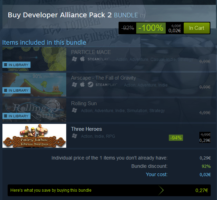Click the Three Heroes game thumbnail

click(34, 136)
